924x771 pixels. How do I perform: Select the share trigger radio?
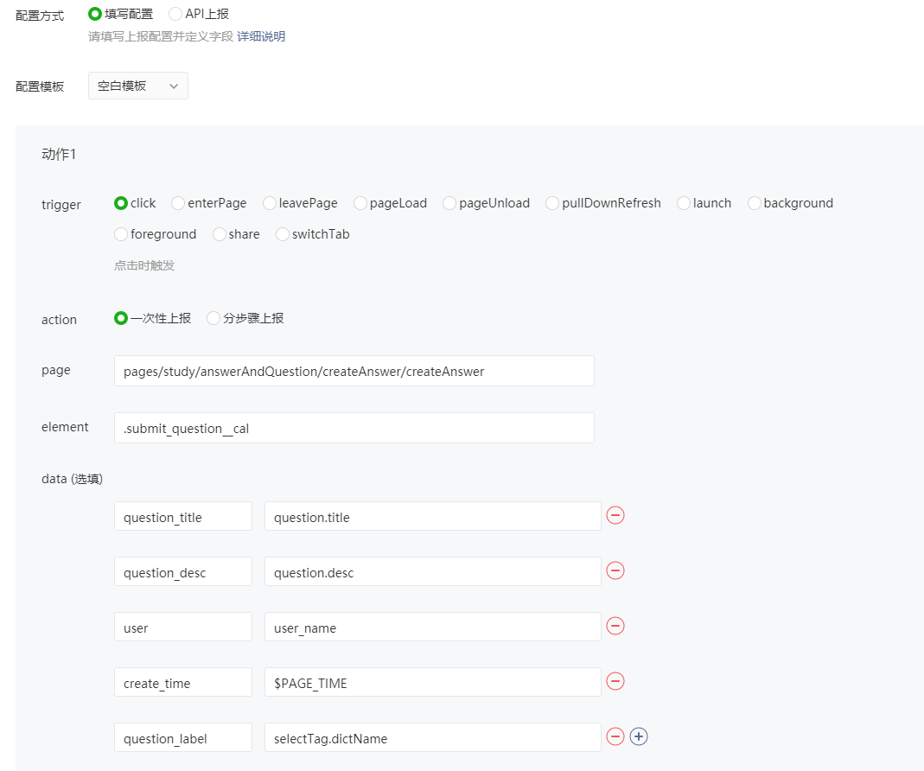coord(220,234)
